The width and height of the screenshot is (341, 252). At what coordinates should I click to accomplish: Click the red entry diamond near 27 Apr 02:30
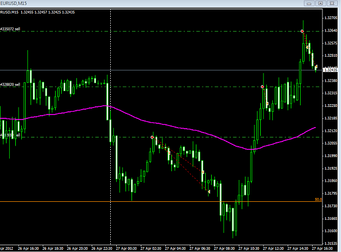tap(152, 137)
